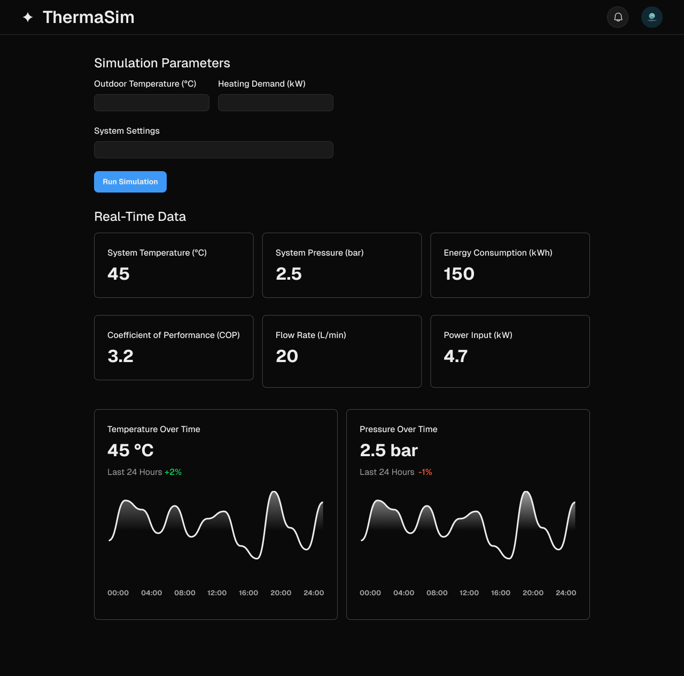684x676 pixels.
Task: Focus the Outdoor Temperature input field
Action: 152,103
